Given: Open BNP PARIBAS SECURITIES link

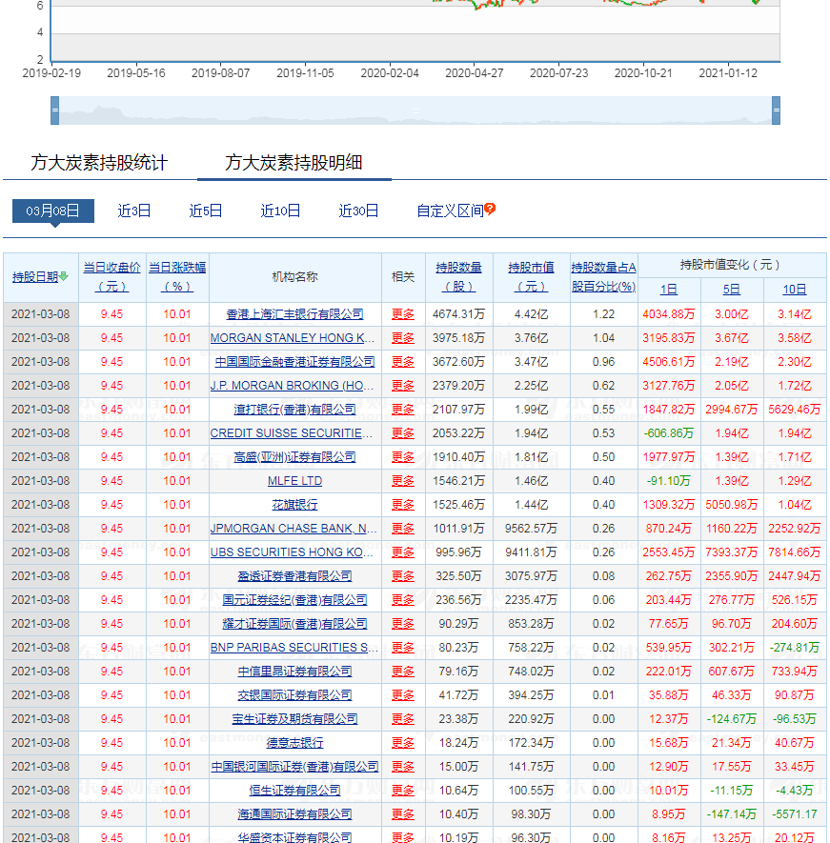Looking at the screenshot, I should tap(294, 648).
